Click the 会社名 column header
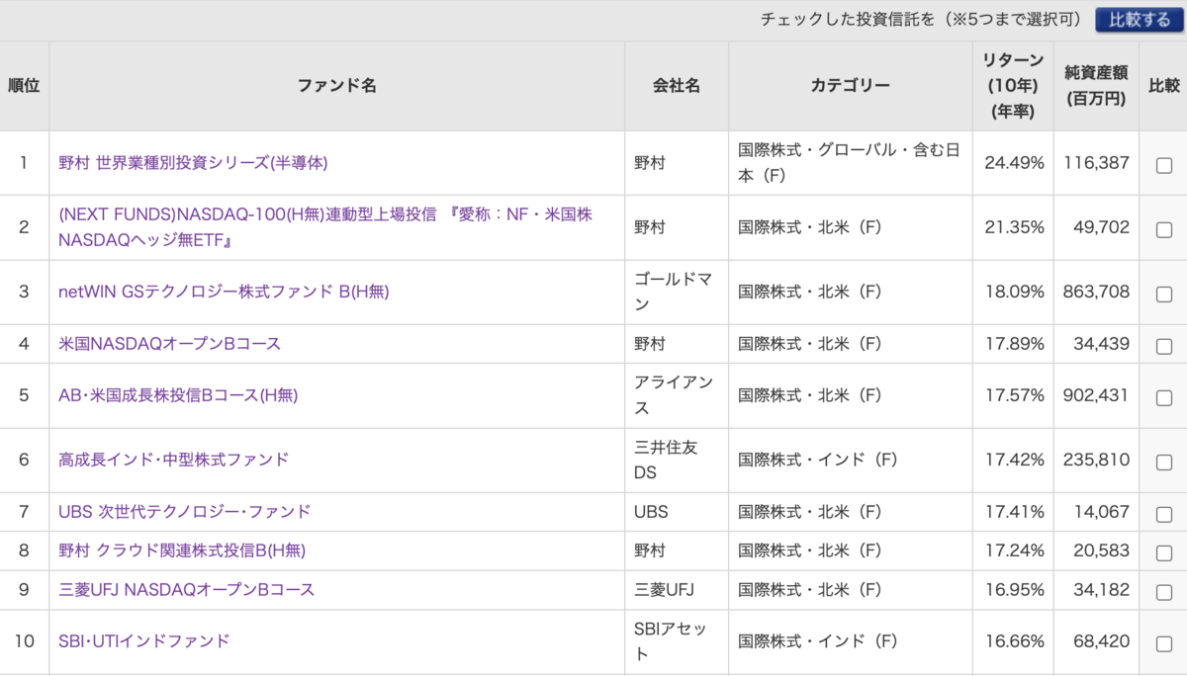 [x=677, y=86]
